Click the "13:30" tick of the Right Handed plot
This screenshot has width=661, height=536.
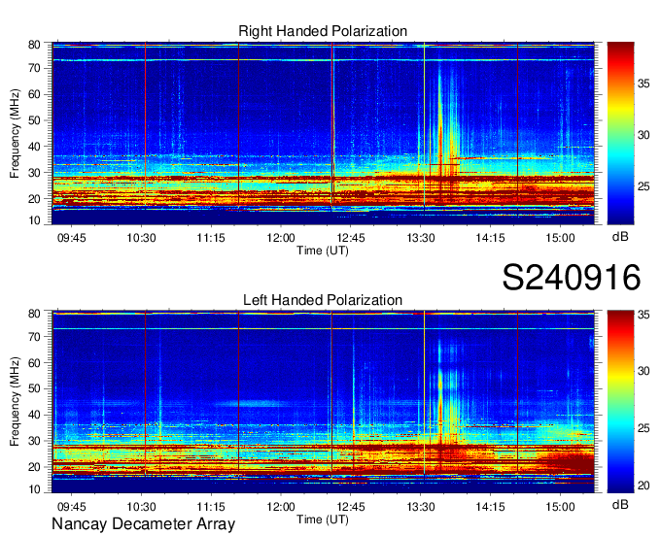(421, 238)
